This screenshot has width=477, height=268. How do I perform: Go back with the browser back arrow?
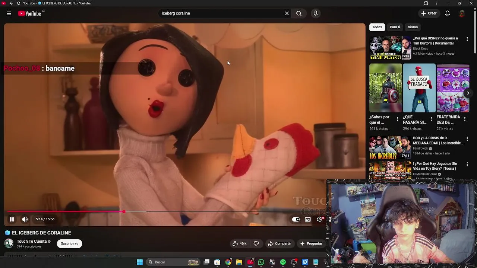click(x=11, y=3)
